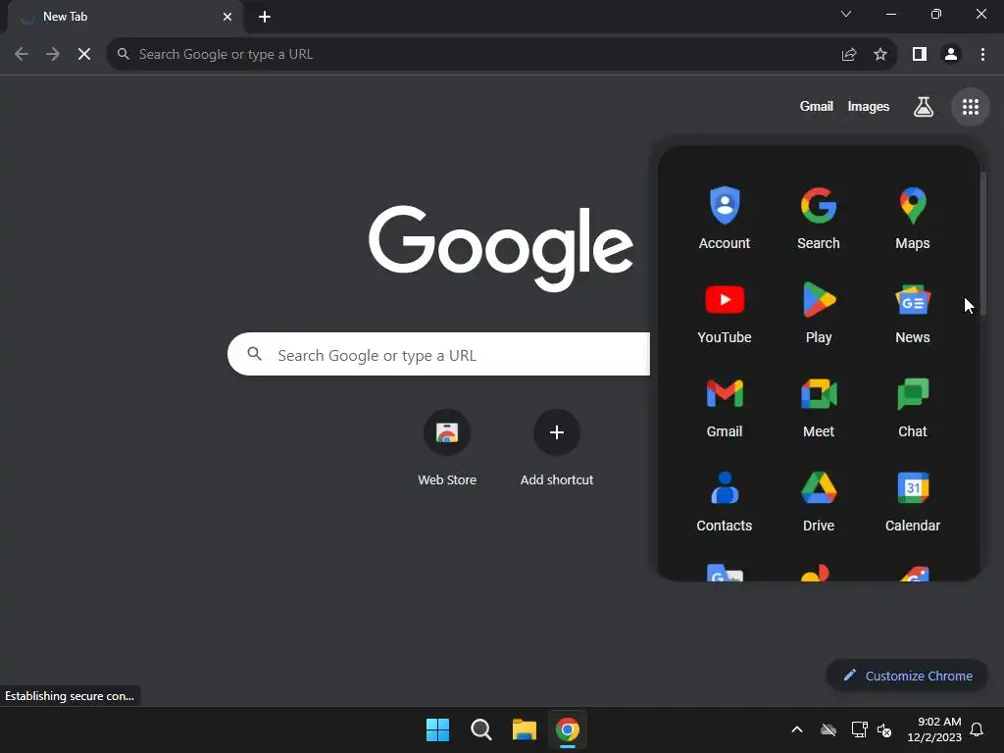Open Google Play from apps grid
Image resolution: width=1004 pixels, height=753 pixels.
click(819, 313)
